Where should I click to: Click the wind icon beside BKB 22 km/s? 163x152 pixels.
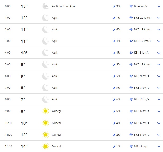pyautogui.click(x=131, y=18)
